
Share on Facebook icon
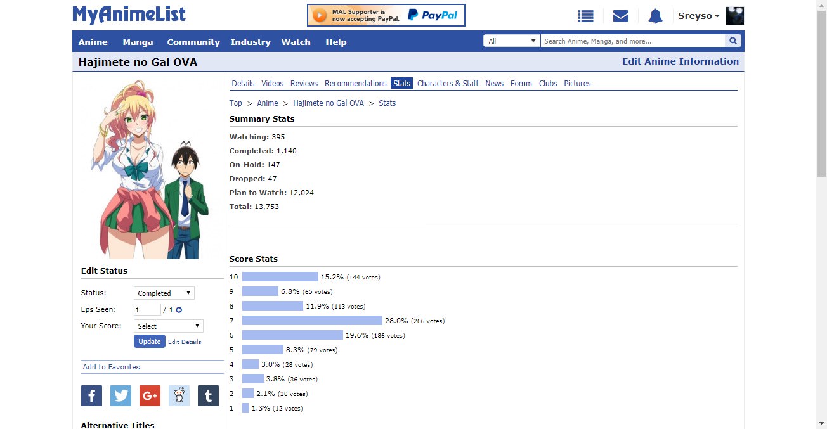click(91, 396)
